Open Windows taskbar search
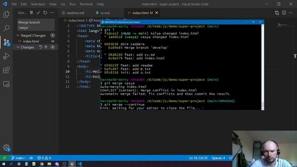Screen dimensions: 297x167 11,164
